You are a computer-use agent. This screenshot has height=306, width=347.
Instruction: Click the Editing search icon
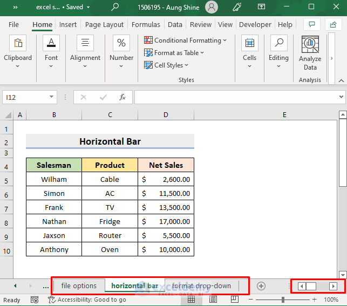[278, 44]
